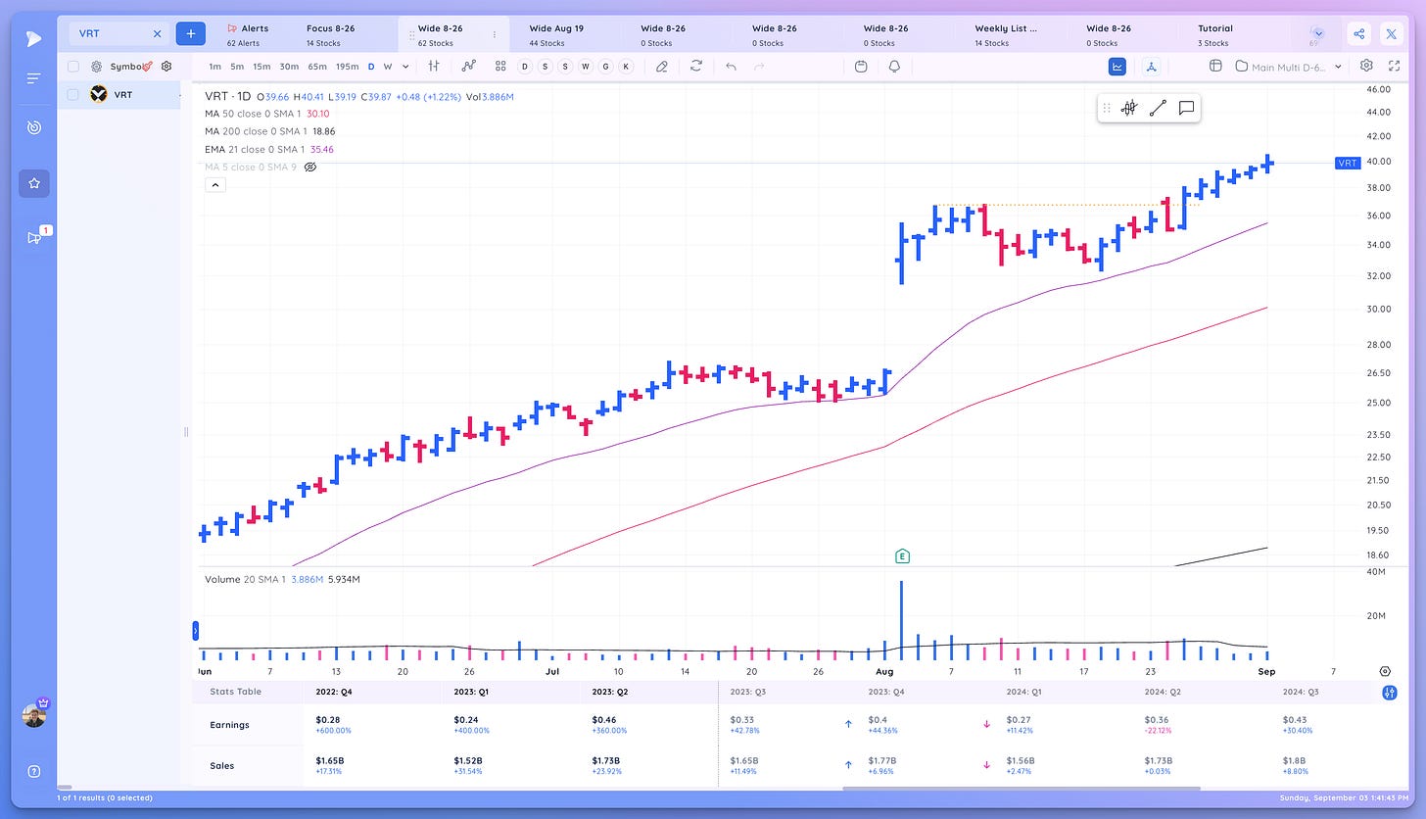Expand the timeframe dropdown chevron
This screenshot has width=1426, height=819.
[x=404, y=67]
